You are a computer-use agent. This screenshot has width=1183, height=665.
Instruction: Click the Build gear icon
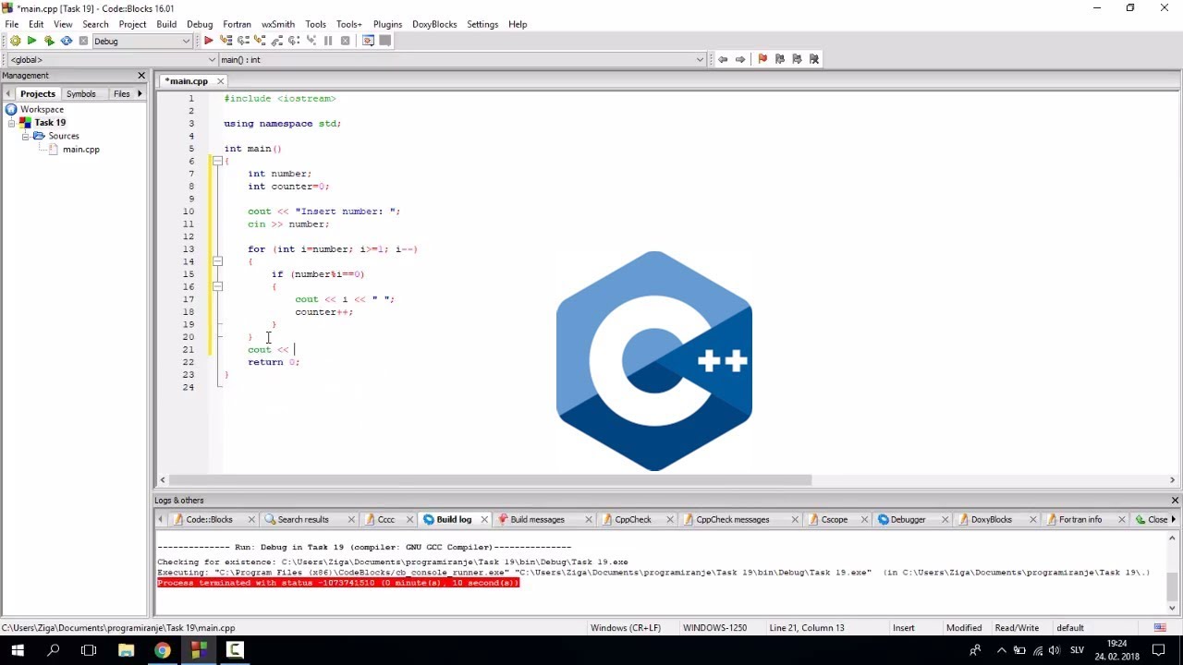tap(15, 41)
